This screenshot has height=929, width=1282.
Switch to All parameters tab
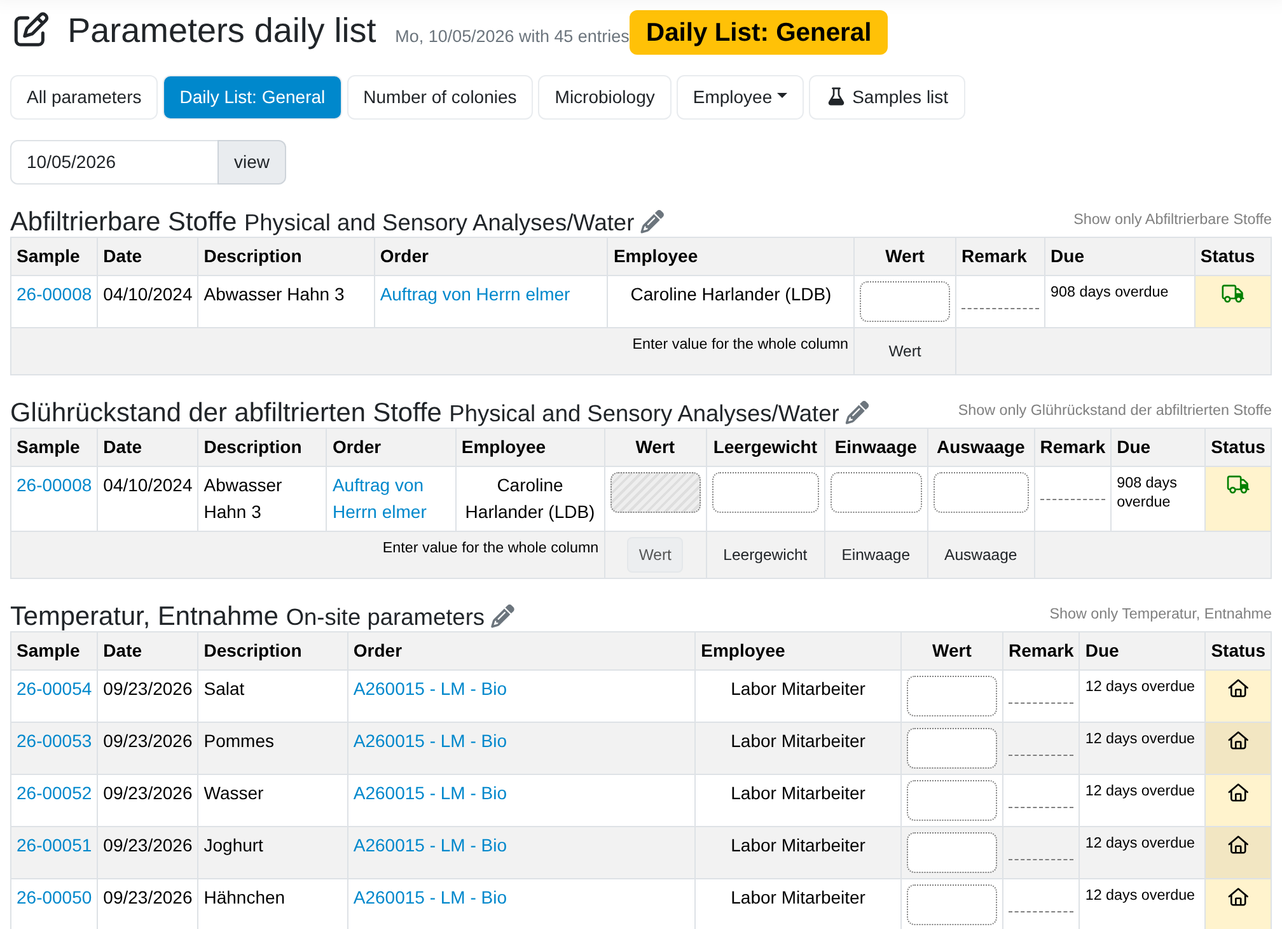coord(84,97)
